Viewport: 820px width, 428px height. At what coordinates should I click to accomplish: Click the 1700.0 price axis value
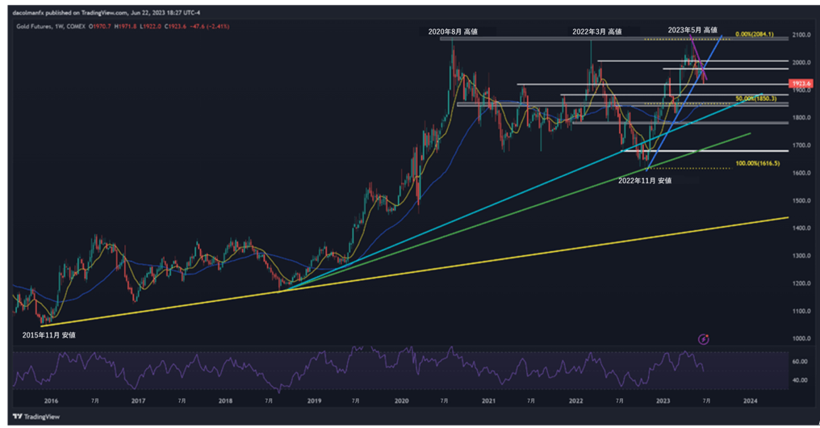801,145
